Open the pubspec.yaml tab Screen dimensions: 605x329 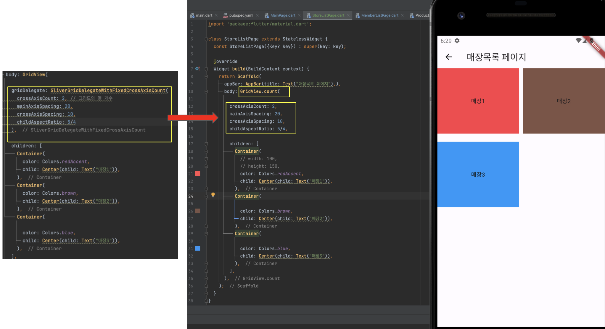(x=241, y=15)
